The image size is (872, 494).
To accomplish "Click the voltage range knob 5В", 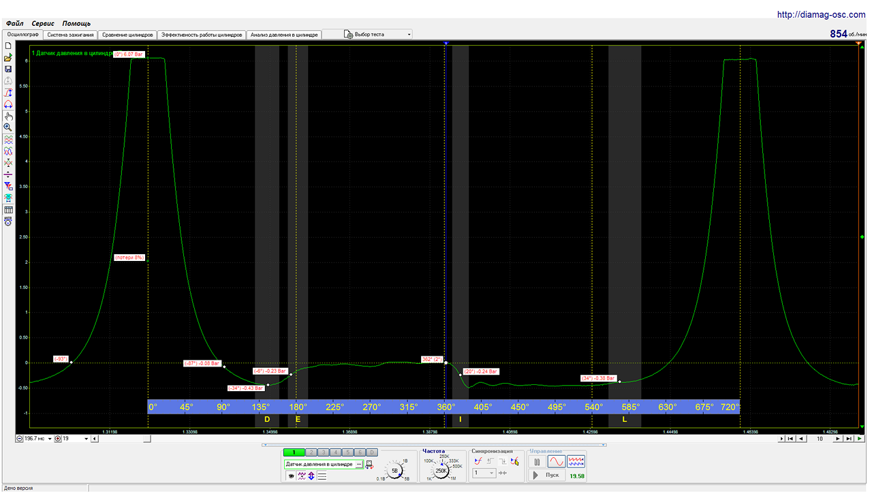I will click(x=394, y=470).
